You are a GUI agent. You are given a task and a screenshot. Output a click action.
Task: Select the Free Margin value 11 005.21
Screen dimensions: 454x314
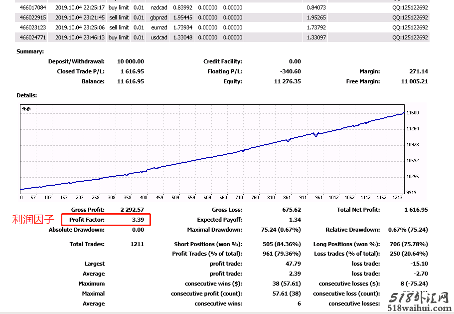pos(414,81)
